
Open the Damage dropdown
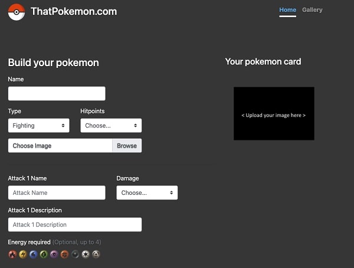(x=147, y=193)
